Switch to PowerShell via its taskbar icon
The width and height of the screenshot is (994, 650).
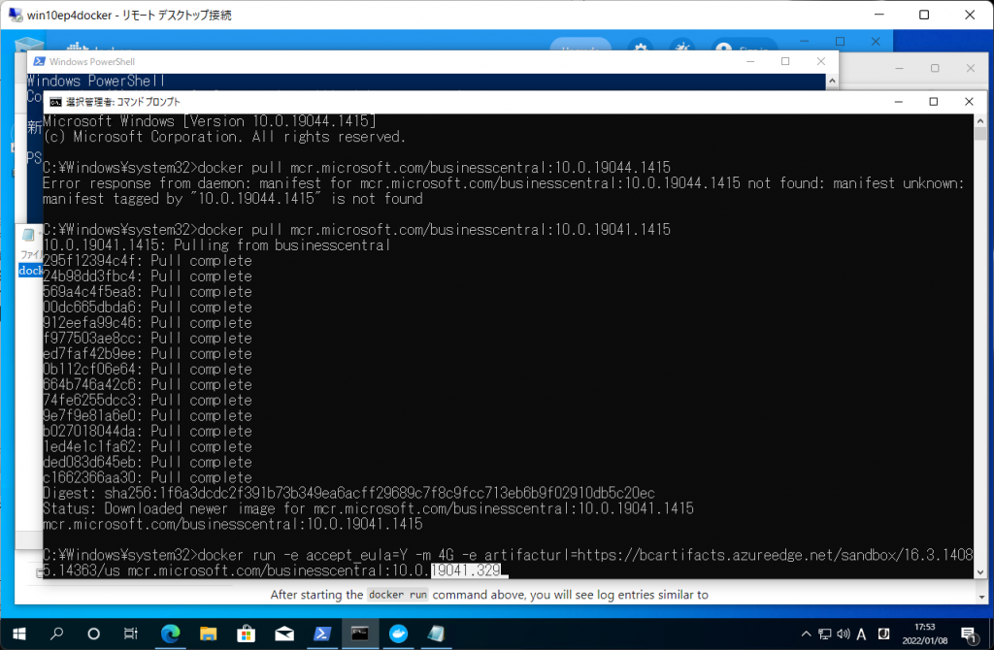(x=322, y=634)
